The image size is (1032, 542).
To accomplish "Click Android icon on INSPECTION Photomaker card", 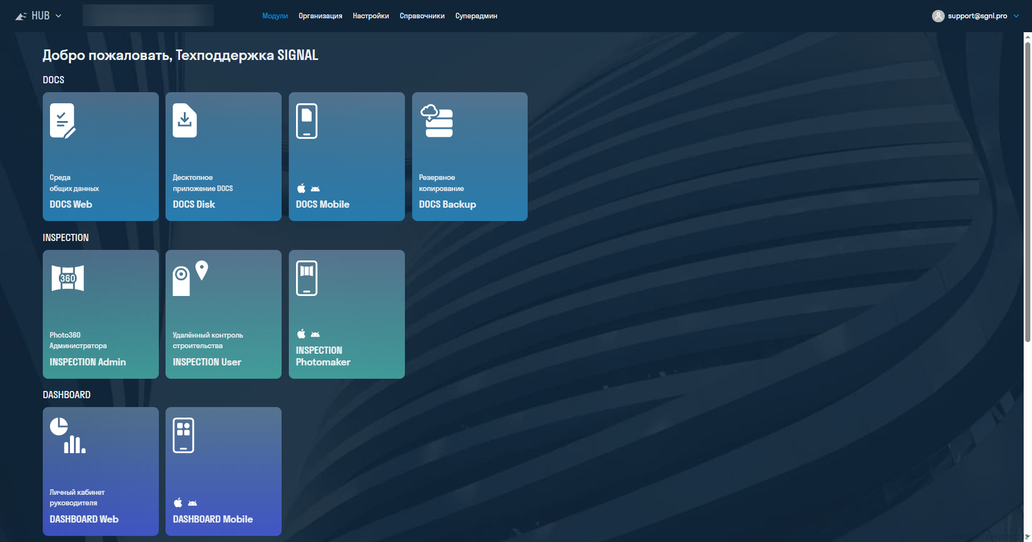I will click(315, 334).
